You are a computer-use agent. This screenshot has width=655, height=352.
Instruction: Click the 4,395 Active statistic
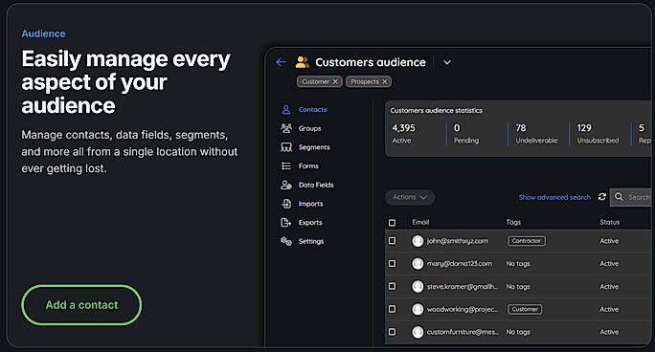pyautogui.click(x=403, y=134)
